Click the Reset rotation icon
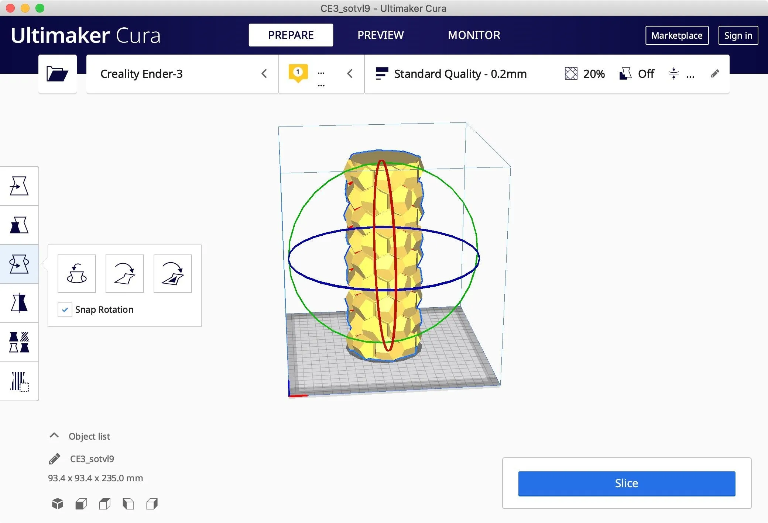Screen dimensions: 768x523 pyautogui.click(x=77, y=274)
